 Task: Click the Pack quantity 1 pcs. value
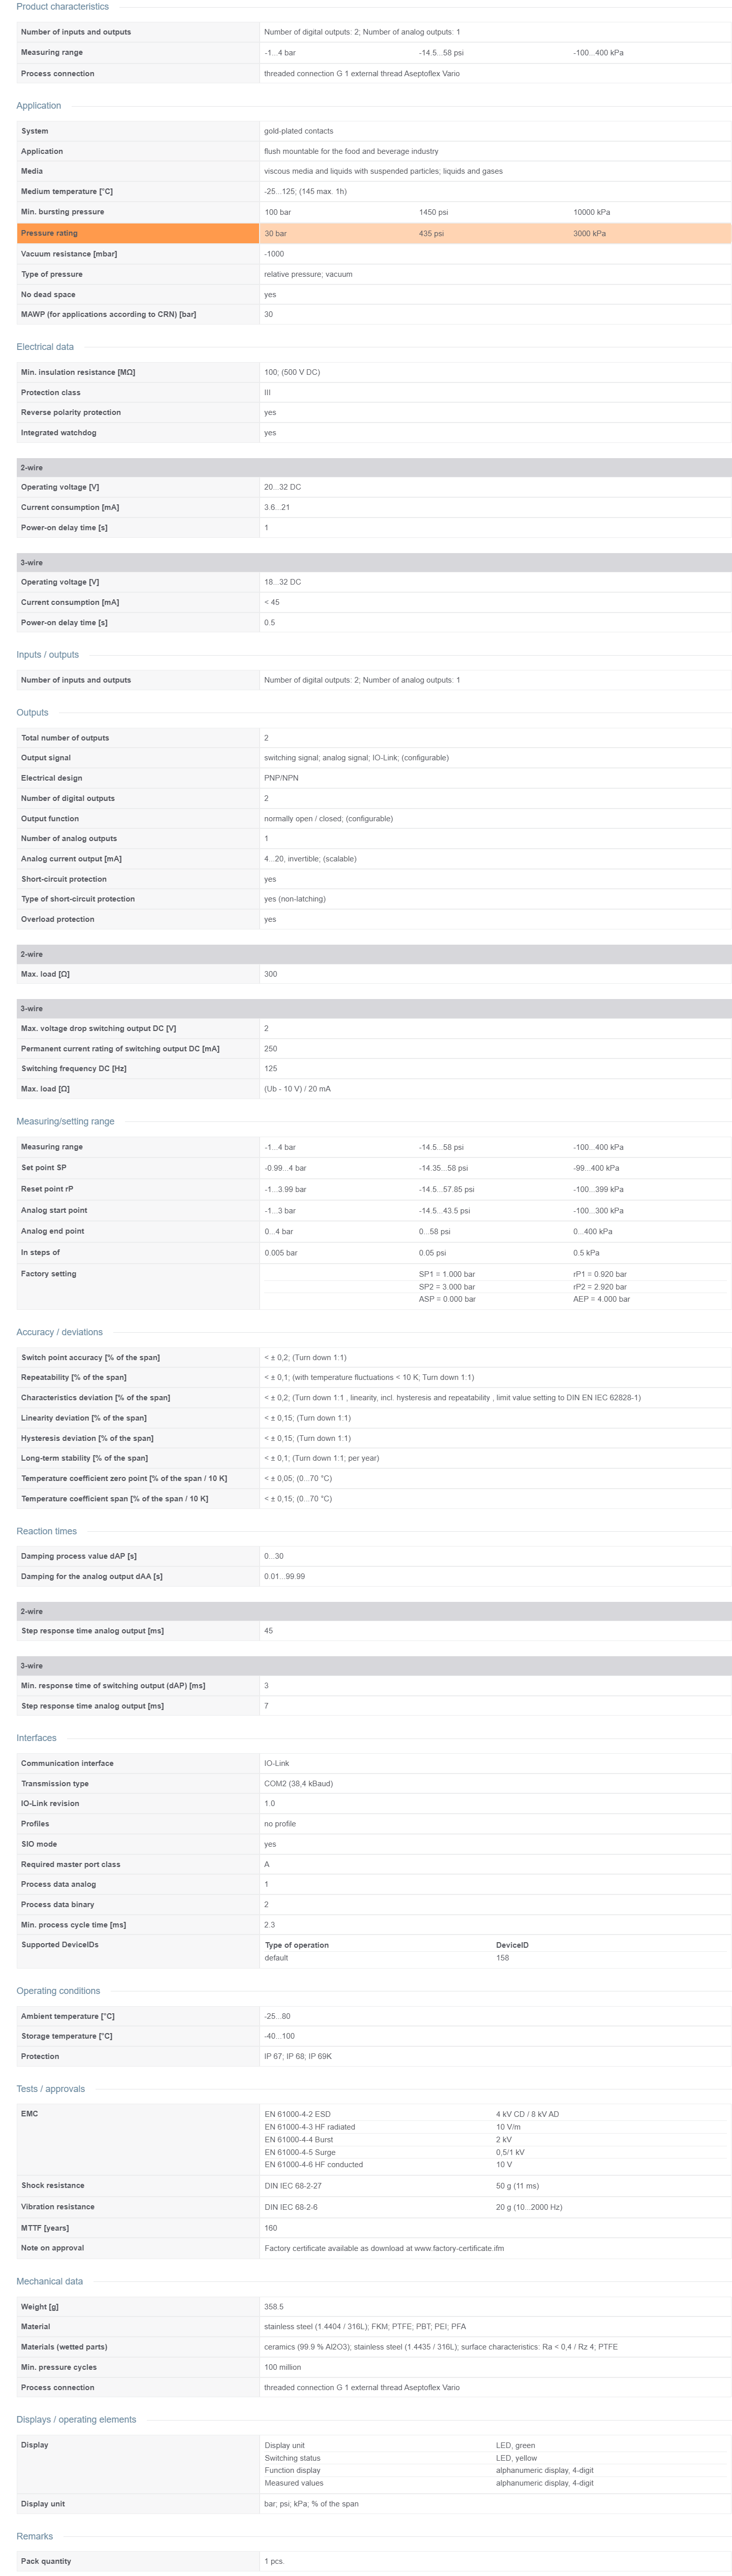click(x=274, y=2561)
